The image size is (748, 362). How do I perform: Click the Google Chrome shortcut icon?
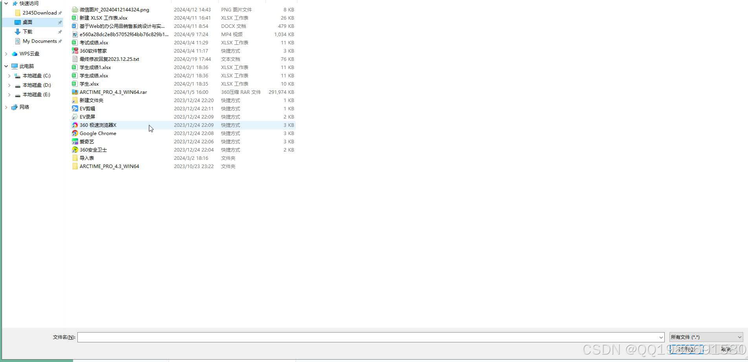coord(75,133)
